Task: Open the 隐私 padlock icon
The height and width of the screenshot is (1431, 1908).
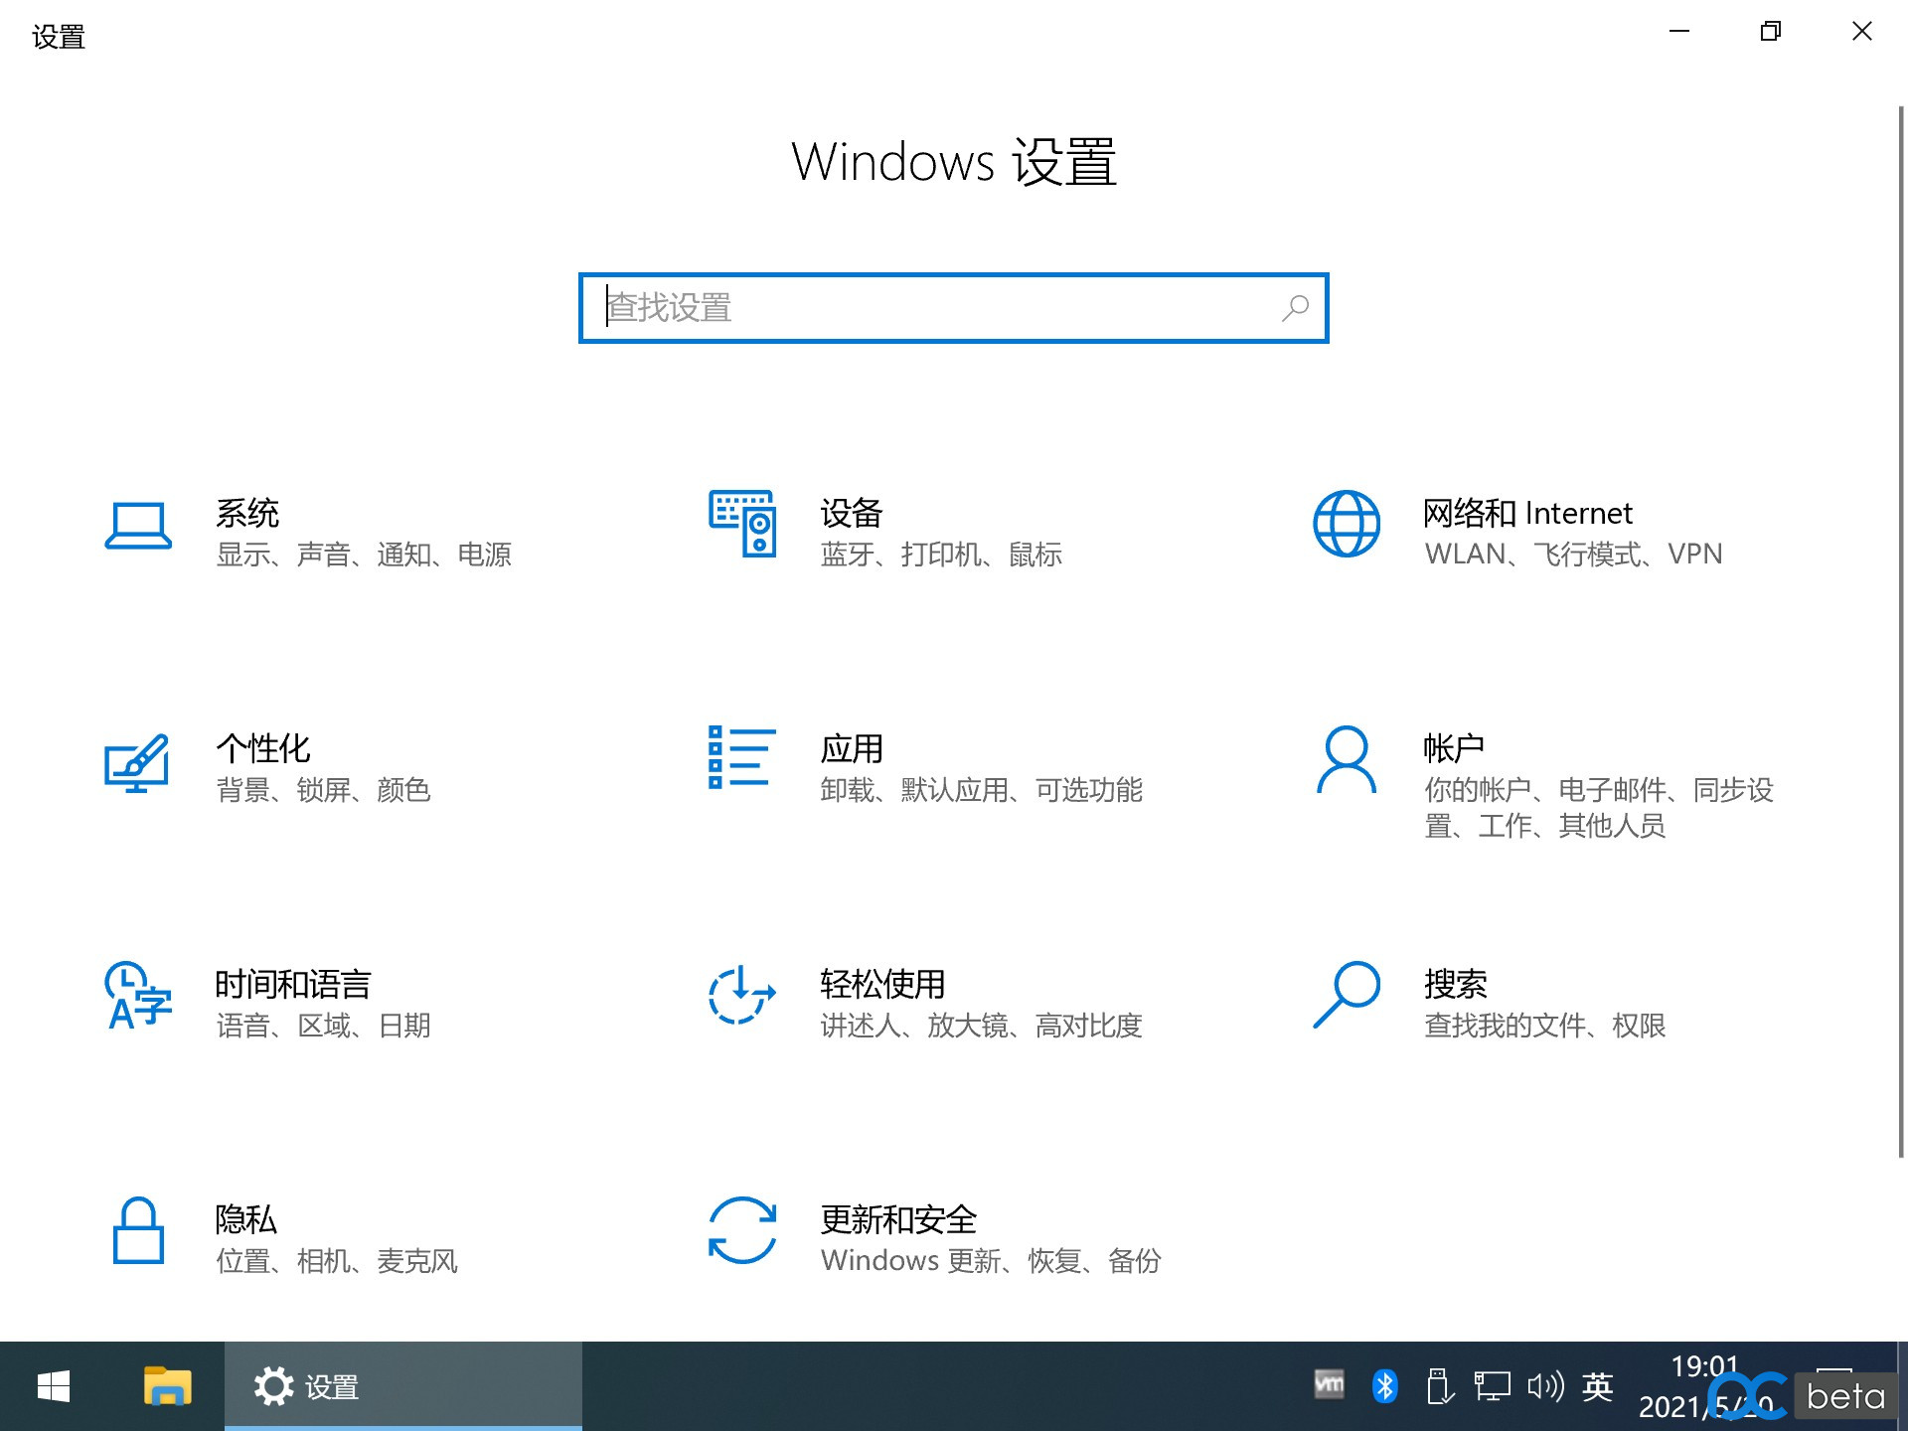Action: (x=138, y=1230)
